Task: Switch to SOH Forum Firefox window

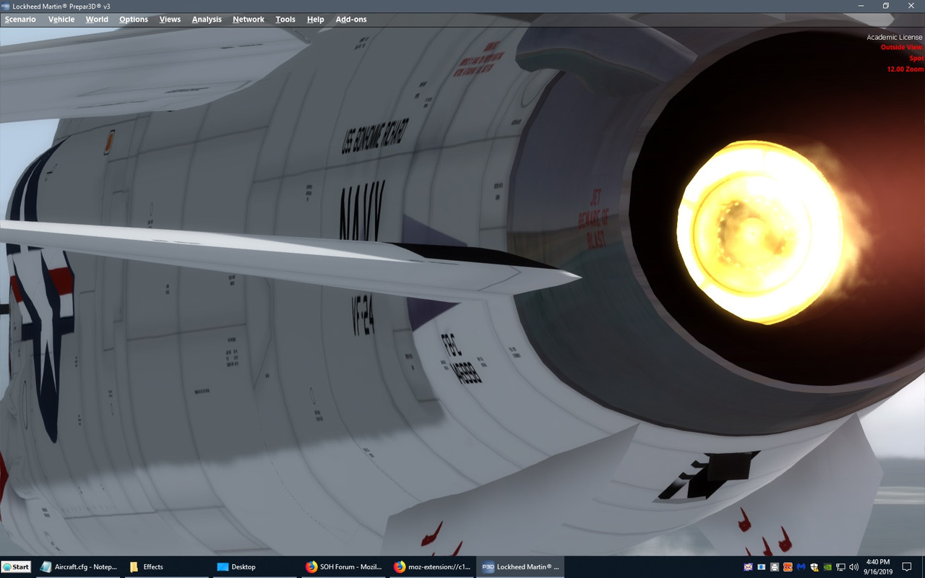Action: [x=344, y=567]
